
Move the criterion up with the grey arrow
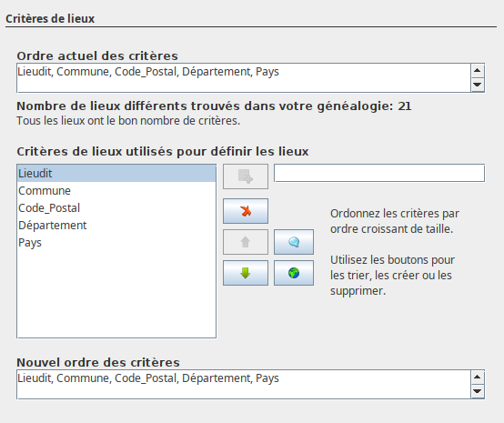pos(246,242)
